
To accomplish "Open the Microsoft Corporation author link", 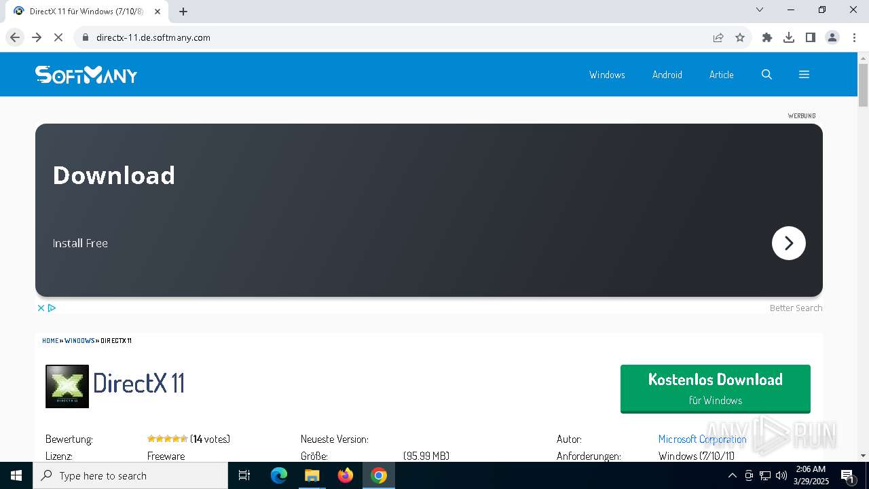I will (702, 439).
